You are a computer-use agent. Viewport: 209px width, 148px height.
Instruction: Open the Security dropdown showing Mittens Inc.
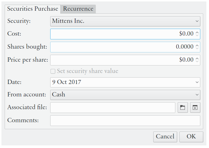click(x=125, y=21)
